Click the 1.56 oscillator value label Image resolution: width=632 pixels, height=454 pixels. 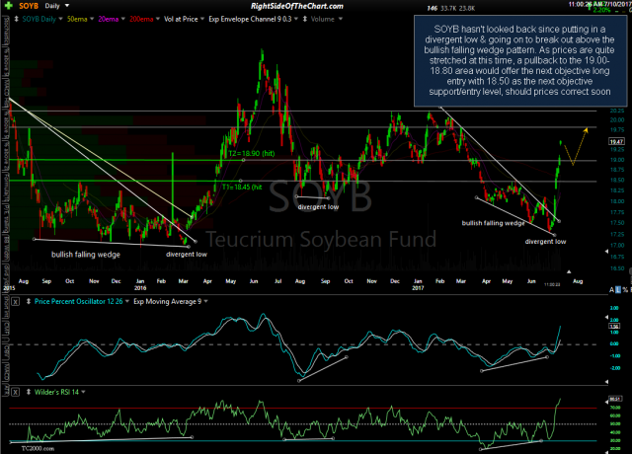click(x=614, y=327)
